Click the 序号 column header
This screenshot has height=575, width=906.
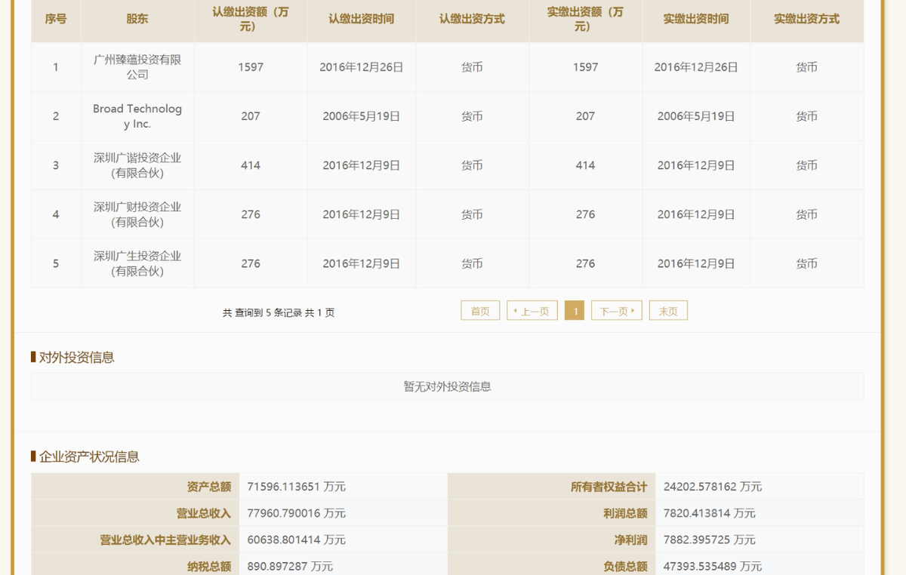pos(56,19)
